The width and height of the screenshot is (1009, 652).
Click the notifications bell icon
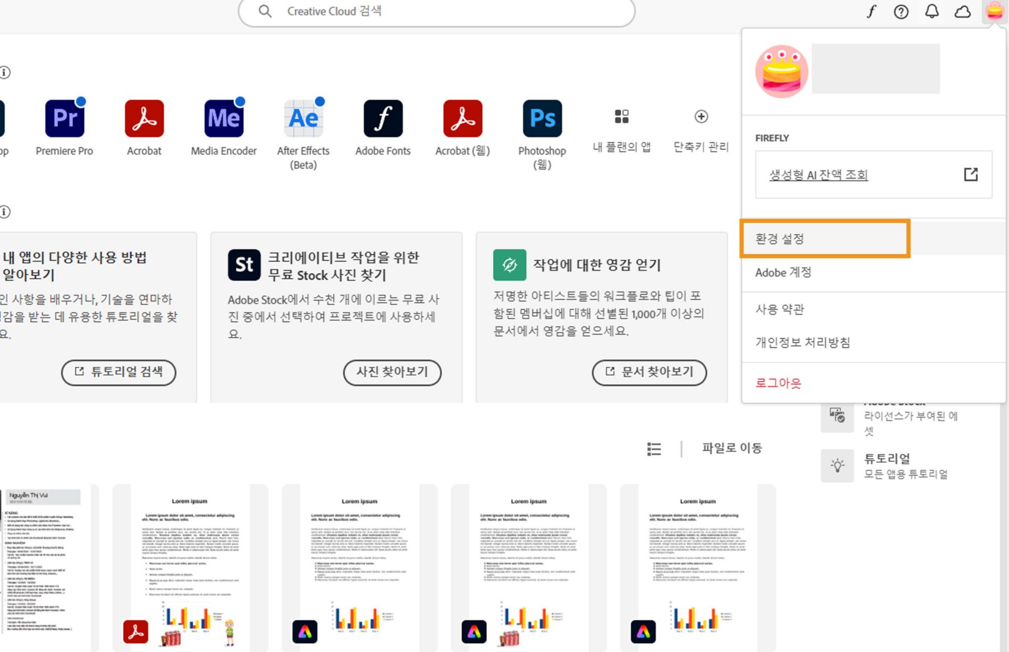pyautogui.click(x=932, y=12)
